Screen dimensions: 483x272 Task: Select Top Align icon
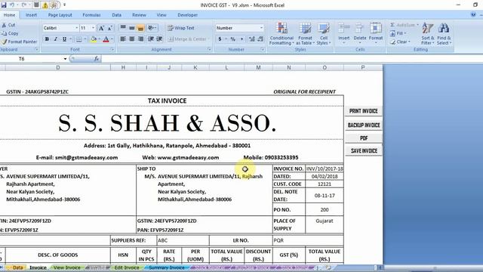pos(123,28)
